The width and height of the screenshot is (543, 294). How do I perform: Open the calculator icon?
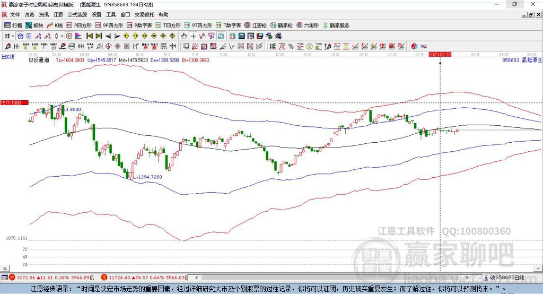pos(241,36)
